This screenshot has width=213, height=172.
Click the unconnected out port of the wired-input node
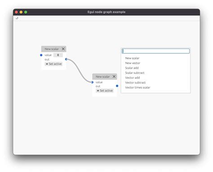(117, 86)
